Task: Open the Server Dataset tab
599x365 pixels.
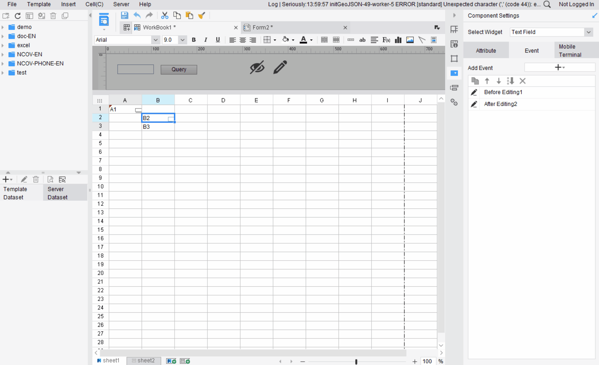Action: click(65, 193)
